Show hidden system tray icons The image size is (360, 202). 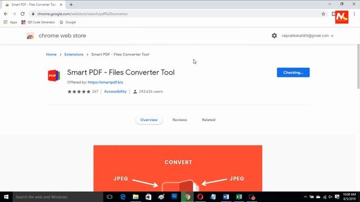point(305,197)
